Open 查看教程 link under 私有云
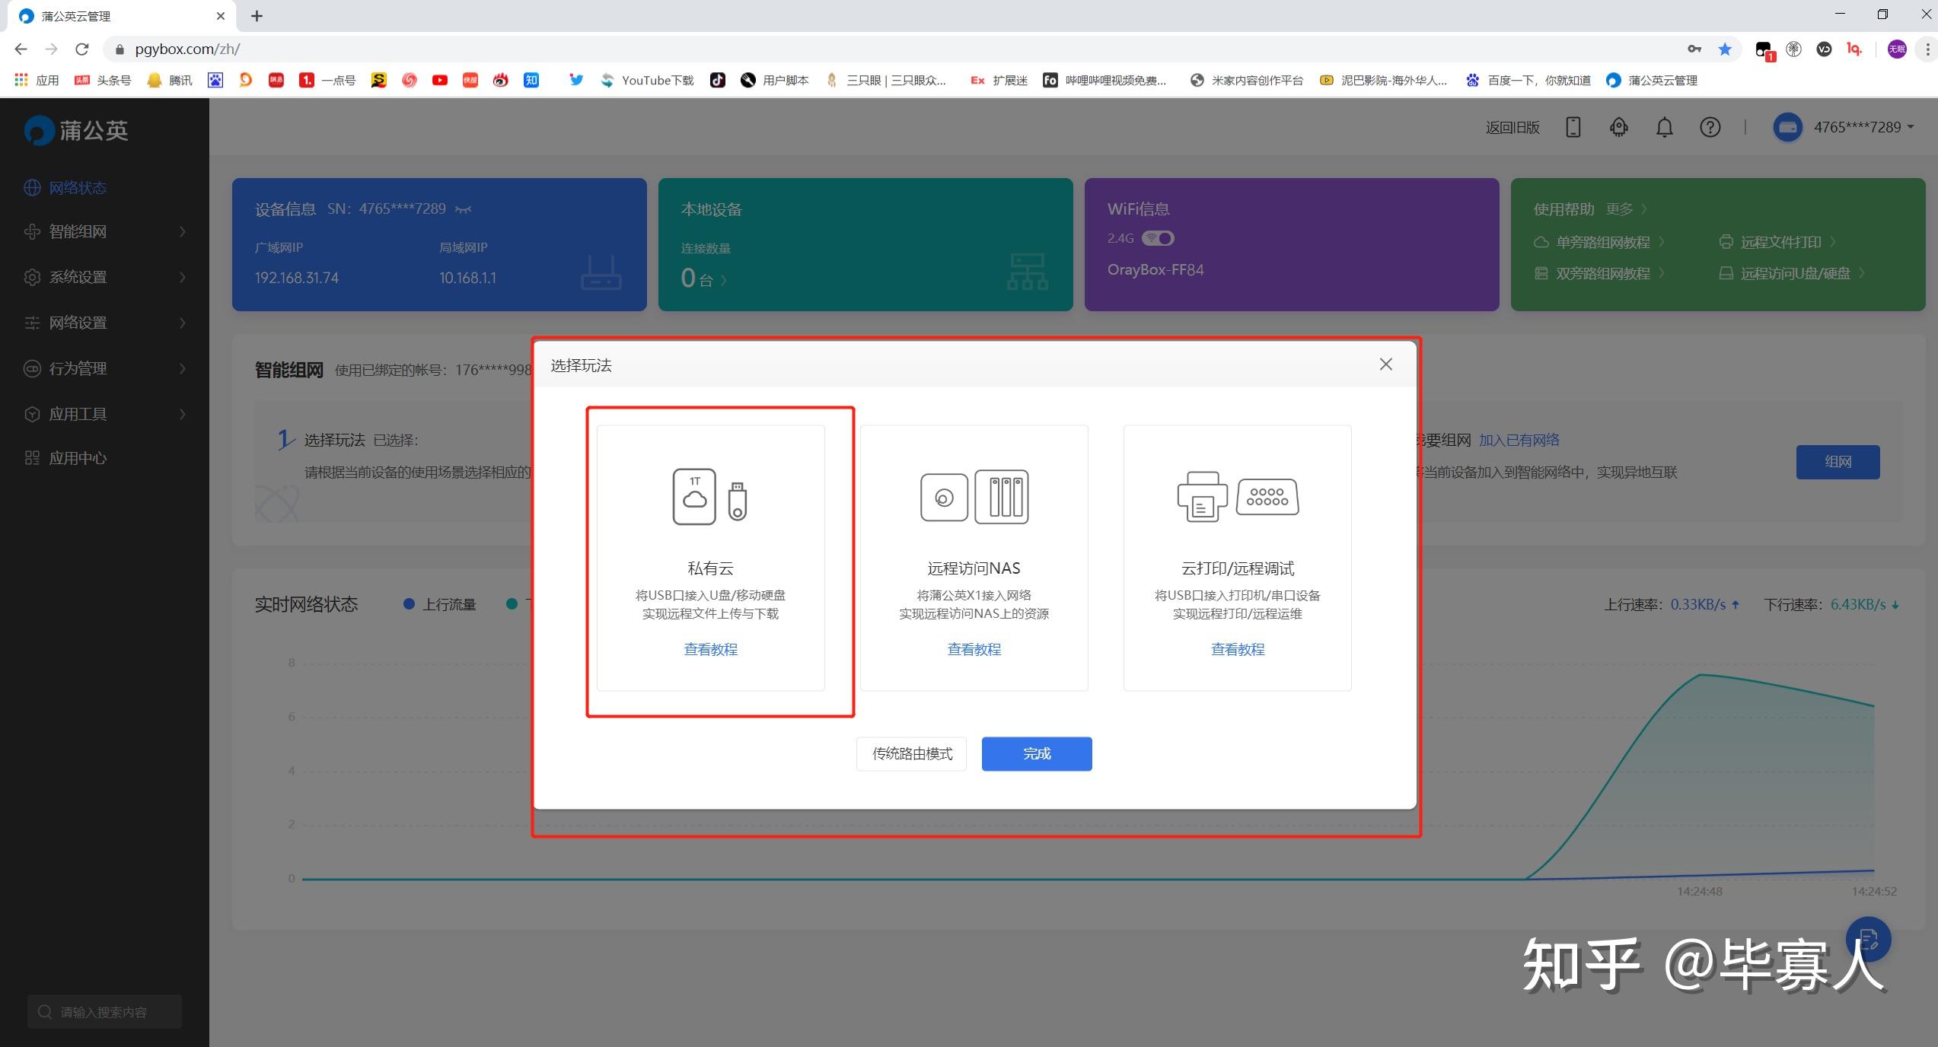This screenshot has width=1938, height=1047. 710,649
